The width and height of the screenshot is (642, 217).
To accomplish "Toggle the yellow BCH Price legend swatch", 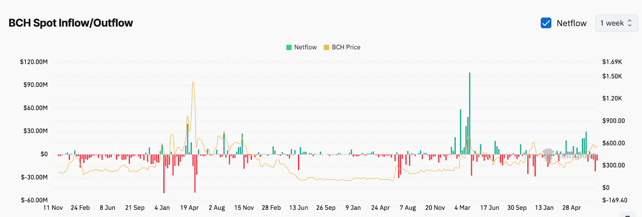I will pyautogui.click(x=326, y=47).
